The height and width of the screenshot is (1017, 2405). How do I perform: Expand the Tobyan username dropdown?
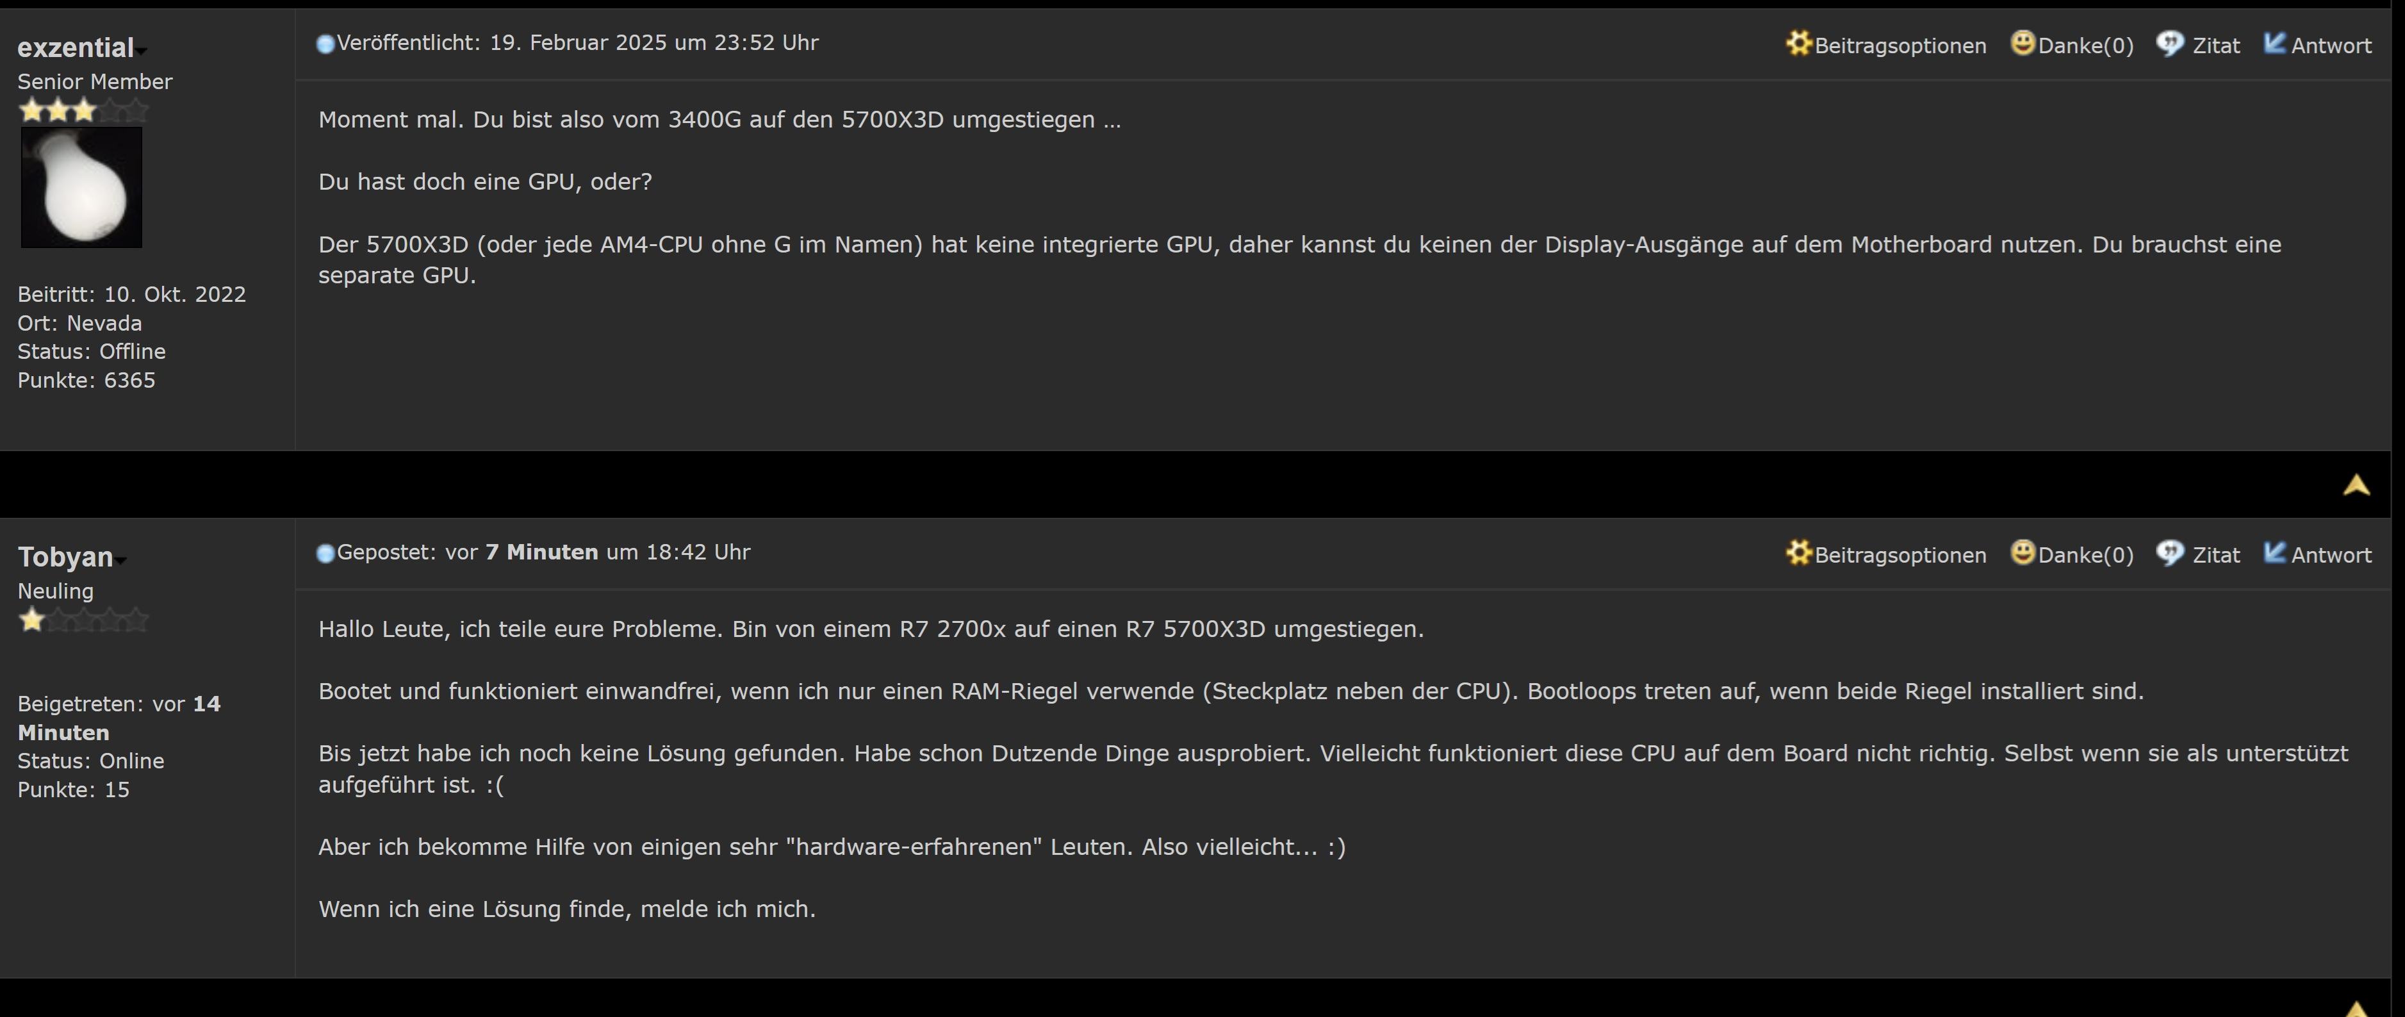coord(121,560)
